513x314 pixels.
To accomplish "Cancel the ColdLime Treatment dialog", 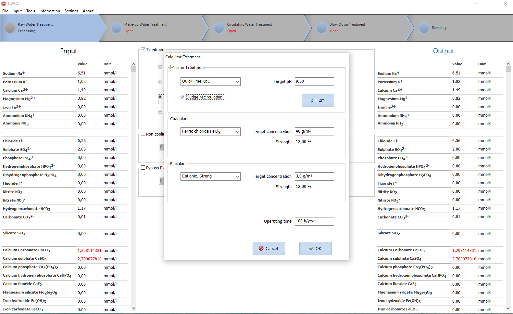I will click(269, 249).
